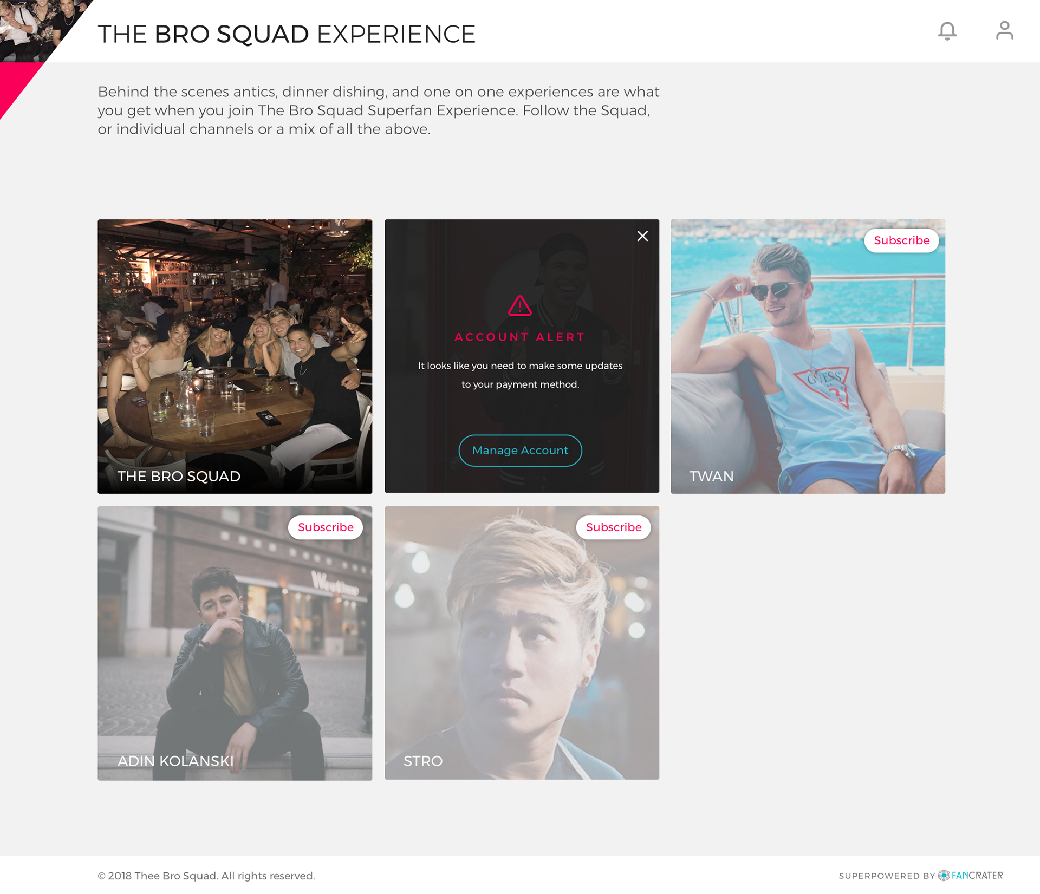Close the Account Alert overlay
The width and height of the screenshot is (1040, 894).
tap(642, 236)
